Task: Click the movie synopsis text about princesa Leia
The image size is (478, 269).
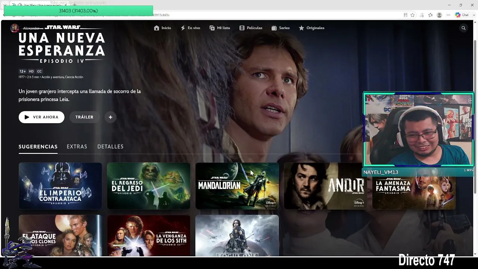Action: 80,95
